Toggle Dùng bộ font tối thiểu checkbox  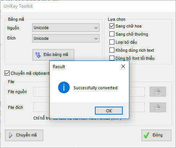pyautogui.click(x=112, y=58)
